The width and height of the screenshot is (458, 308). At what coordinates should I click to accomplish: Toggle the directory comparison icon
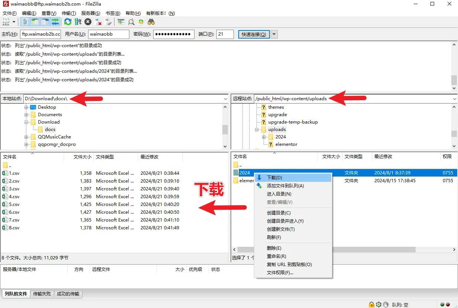coord(131,22)
